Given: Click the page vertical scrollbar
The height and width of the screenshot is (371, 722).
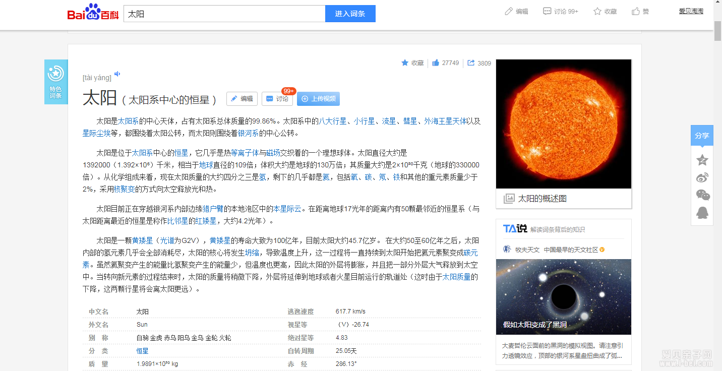Looking at the screenshot, I should 717,30.
